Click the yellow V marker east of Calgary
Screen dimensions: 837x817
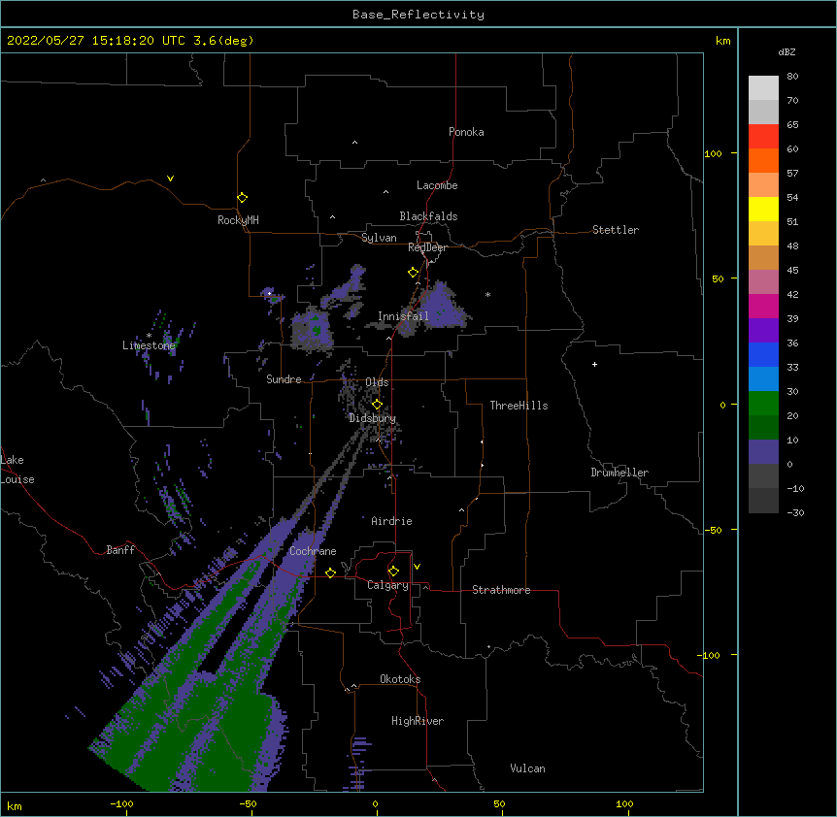[x=417, y=567]
